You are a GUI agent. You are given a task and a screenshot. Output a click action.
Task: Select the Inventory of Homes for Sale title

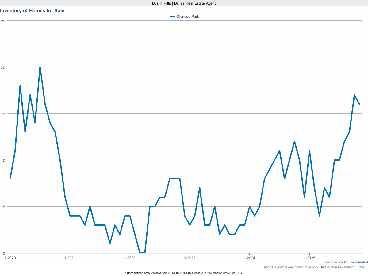pos(32,10)
